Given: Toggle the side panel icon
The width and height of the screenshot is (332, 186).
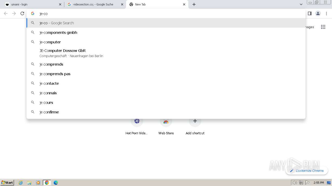Looking at the screenshot, I should tap(310, 13).
